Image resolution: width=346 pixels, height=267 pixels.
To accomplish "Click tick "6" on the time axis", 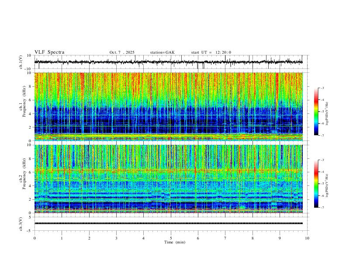I will [198, 238].
